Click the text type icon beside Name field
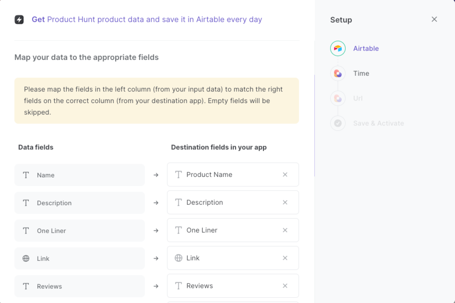Viewport: 455px width, 303px height. [26, 175]
